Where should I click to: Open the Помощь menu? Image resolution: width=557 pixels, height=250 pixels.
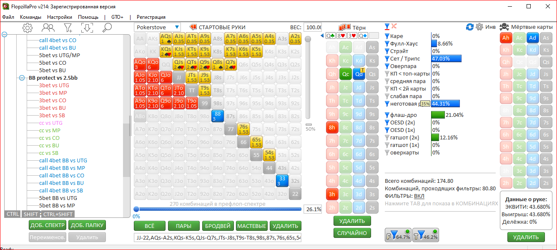[88, 17]
